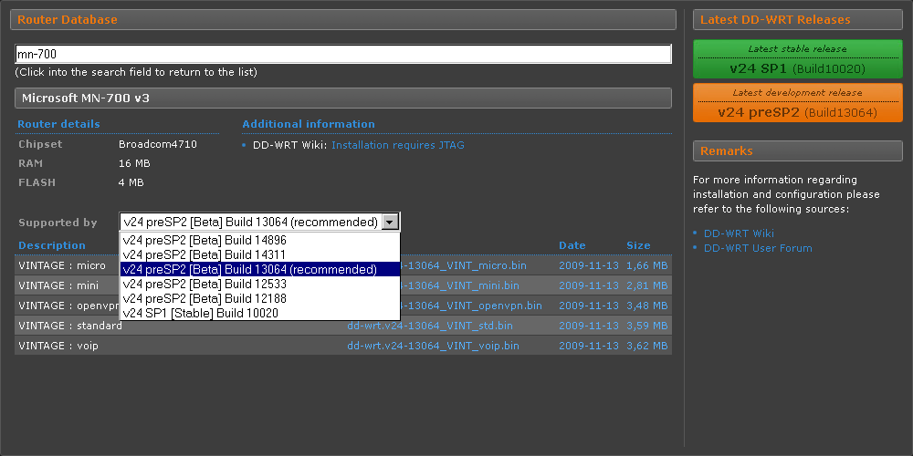The width and height of the screenshot is (913, 456).
Task: Click the VINTAGE : mini description cell
Action: coord(58,285)
